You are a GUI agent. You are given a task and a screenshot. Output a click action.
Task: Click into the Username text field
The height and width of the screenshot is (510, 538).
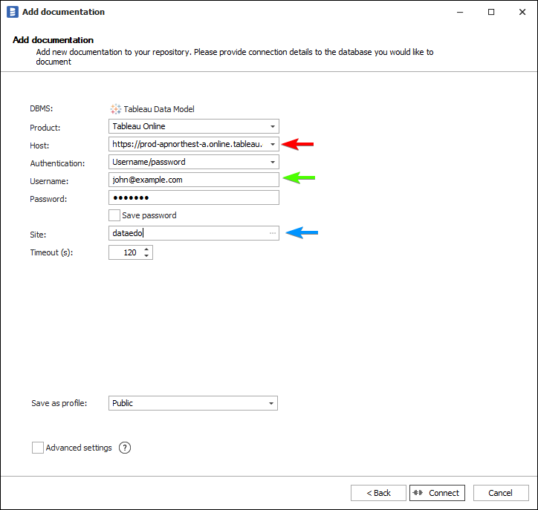[x=193, y=180]
